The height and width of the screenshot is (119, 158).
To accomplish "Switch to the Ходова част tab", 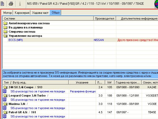I will (40, 13).
